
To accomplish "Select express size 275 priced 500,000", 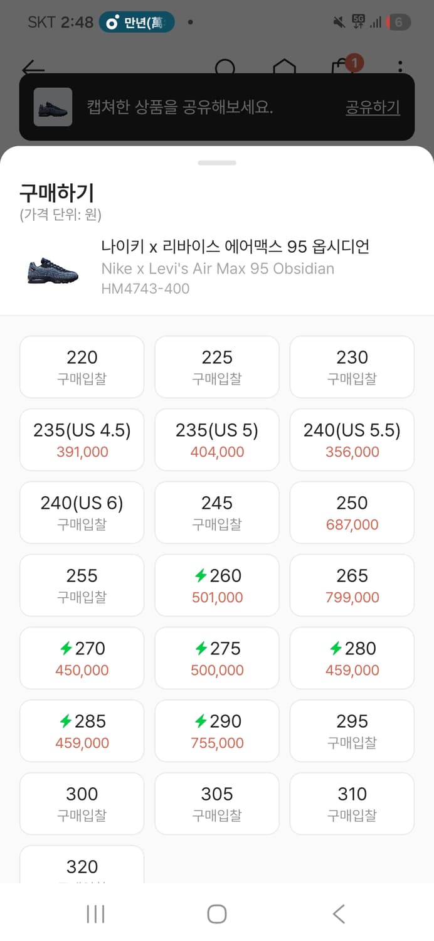I will 216,658.
